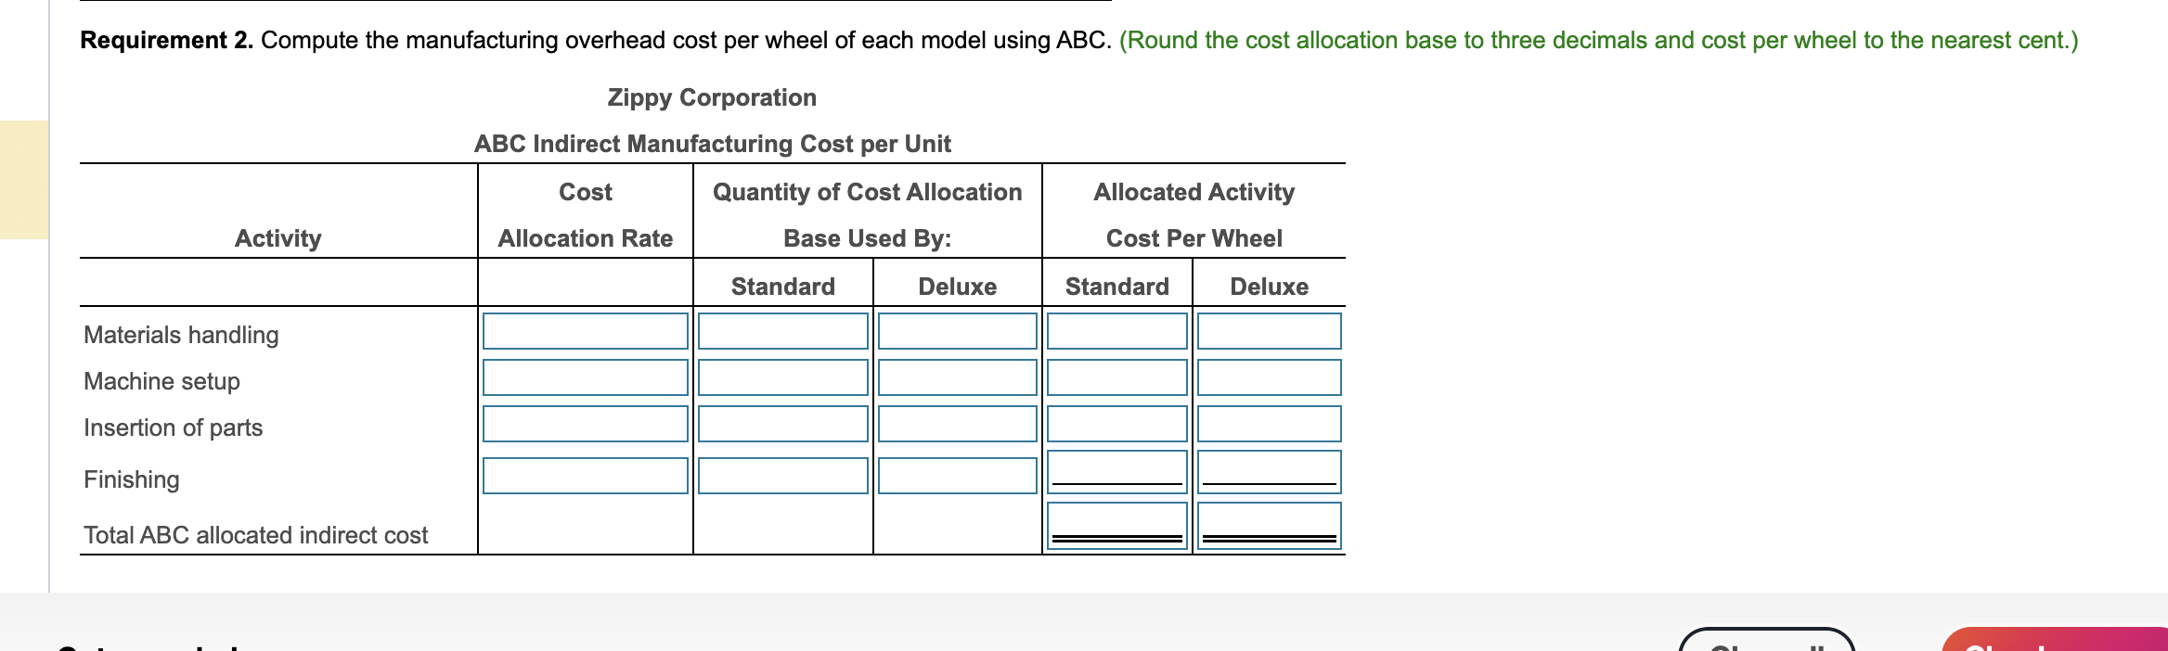Click the Cost Allocation Rate field for Materials handling

(x=585, y=331)
